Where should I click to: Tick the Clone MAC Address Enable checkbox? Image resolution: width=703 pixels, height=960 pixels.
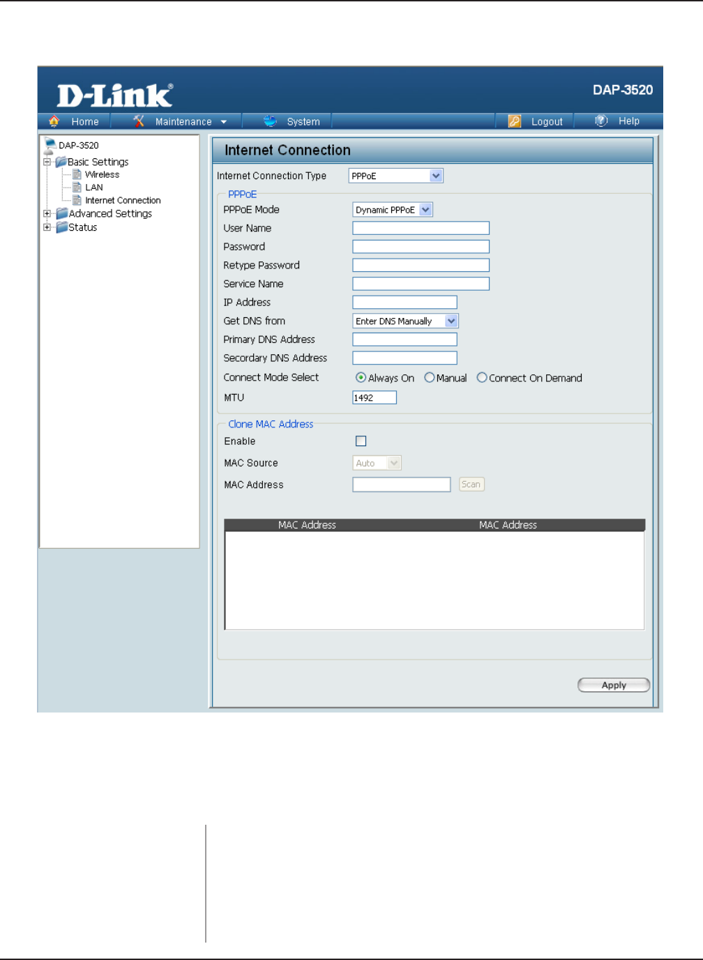(361, 441)
